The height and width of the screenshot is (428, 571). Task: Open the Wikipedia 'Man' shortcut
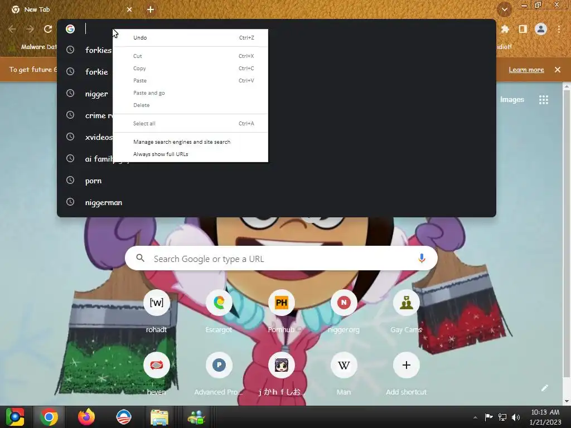[343, 365]
